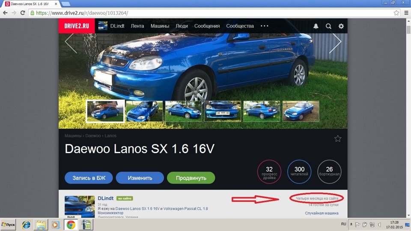Image resolution: width=411 pixels, height=231 pixels.
Task: Click Запись в БЖ button
Action: point(89,178)
